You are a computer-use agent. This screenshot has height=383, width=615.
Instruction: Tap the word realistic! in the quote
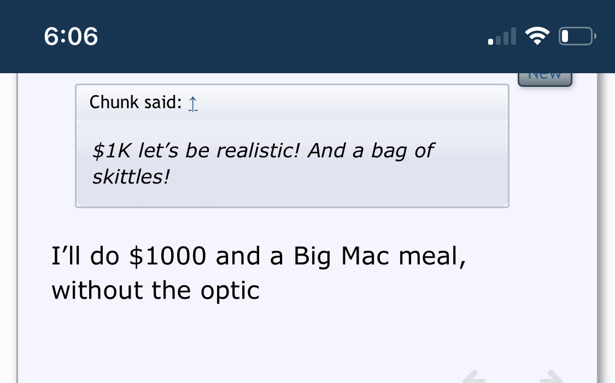[x=258, y=151]
